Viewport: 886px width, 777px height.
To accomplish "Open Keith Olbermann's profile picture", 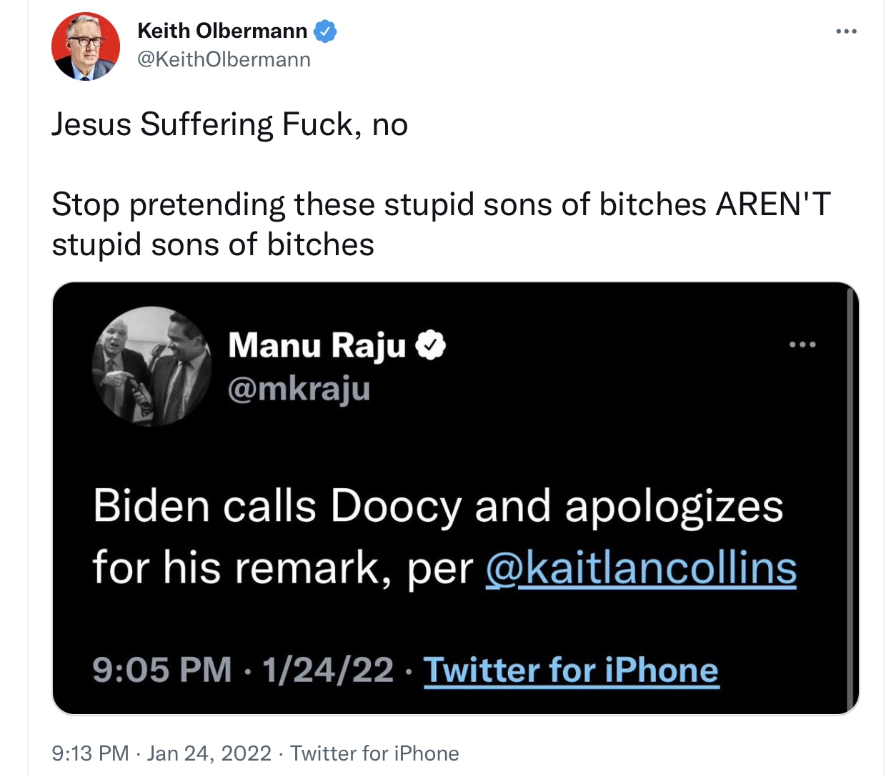I will [x=86, y=46].
